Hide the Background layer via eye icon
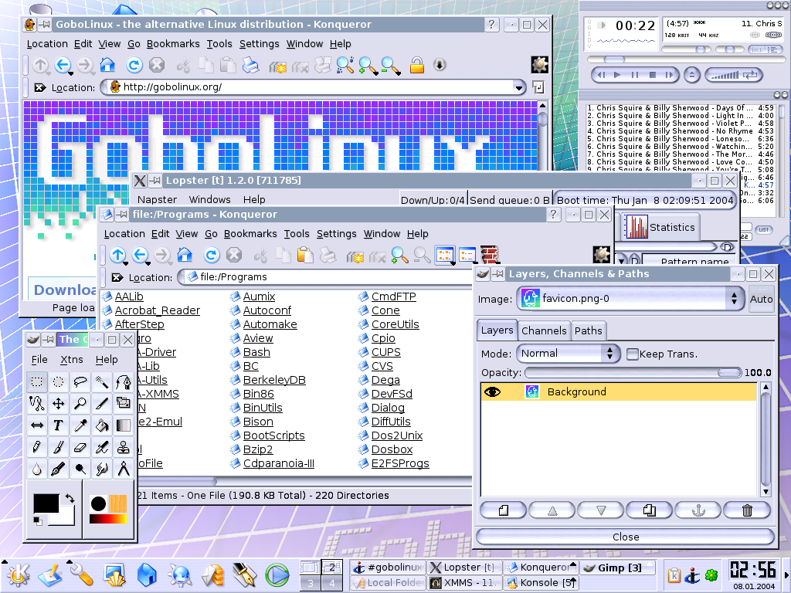This screenshot has height=593, width=791. 492,391
